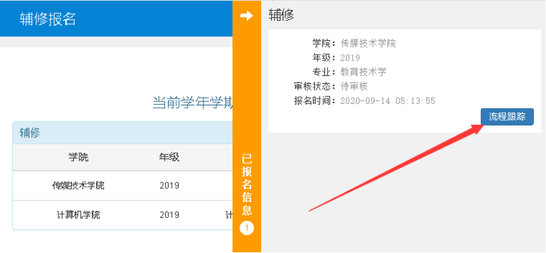This screenshot has width=546, height=253.
Task: Open the 流程跟踪 process tracking button
Action: tap(507, 117)
